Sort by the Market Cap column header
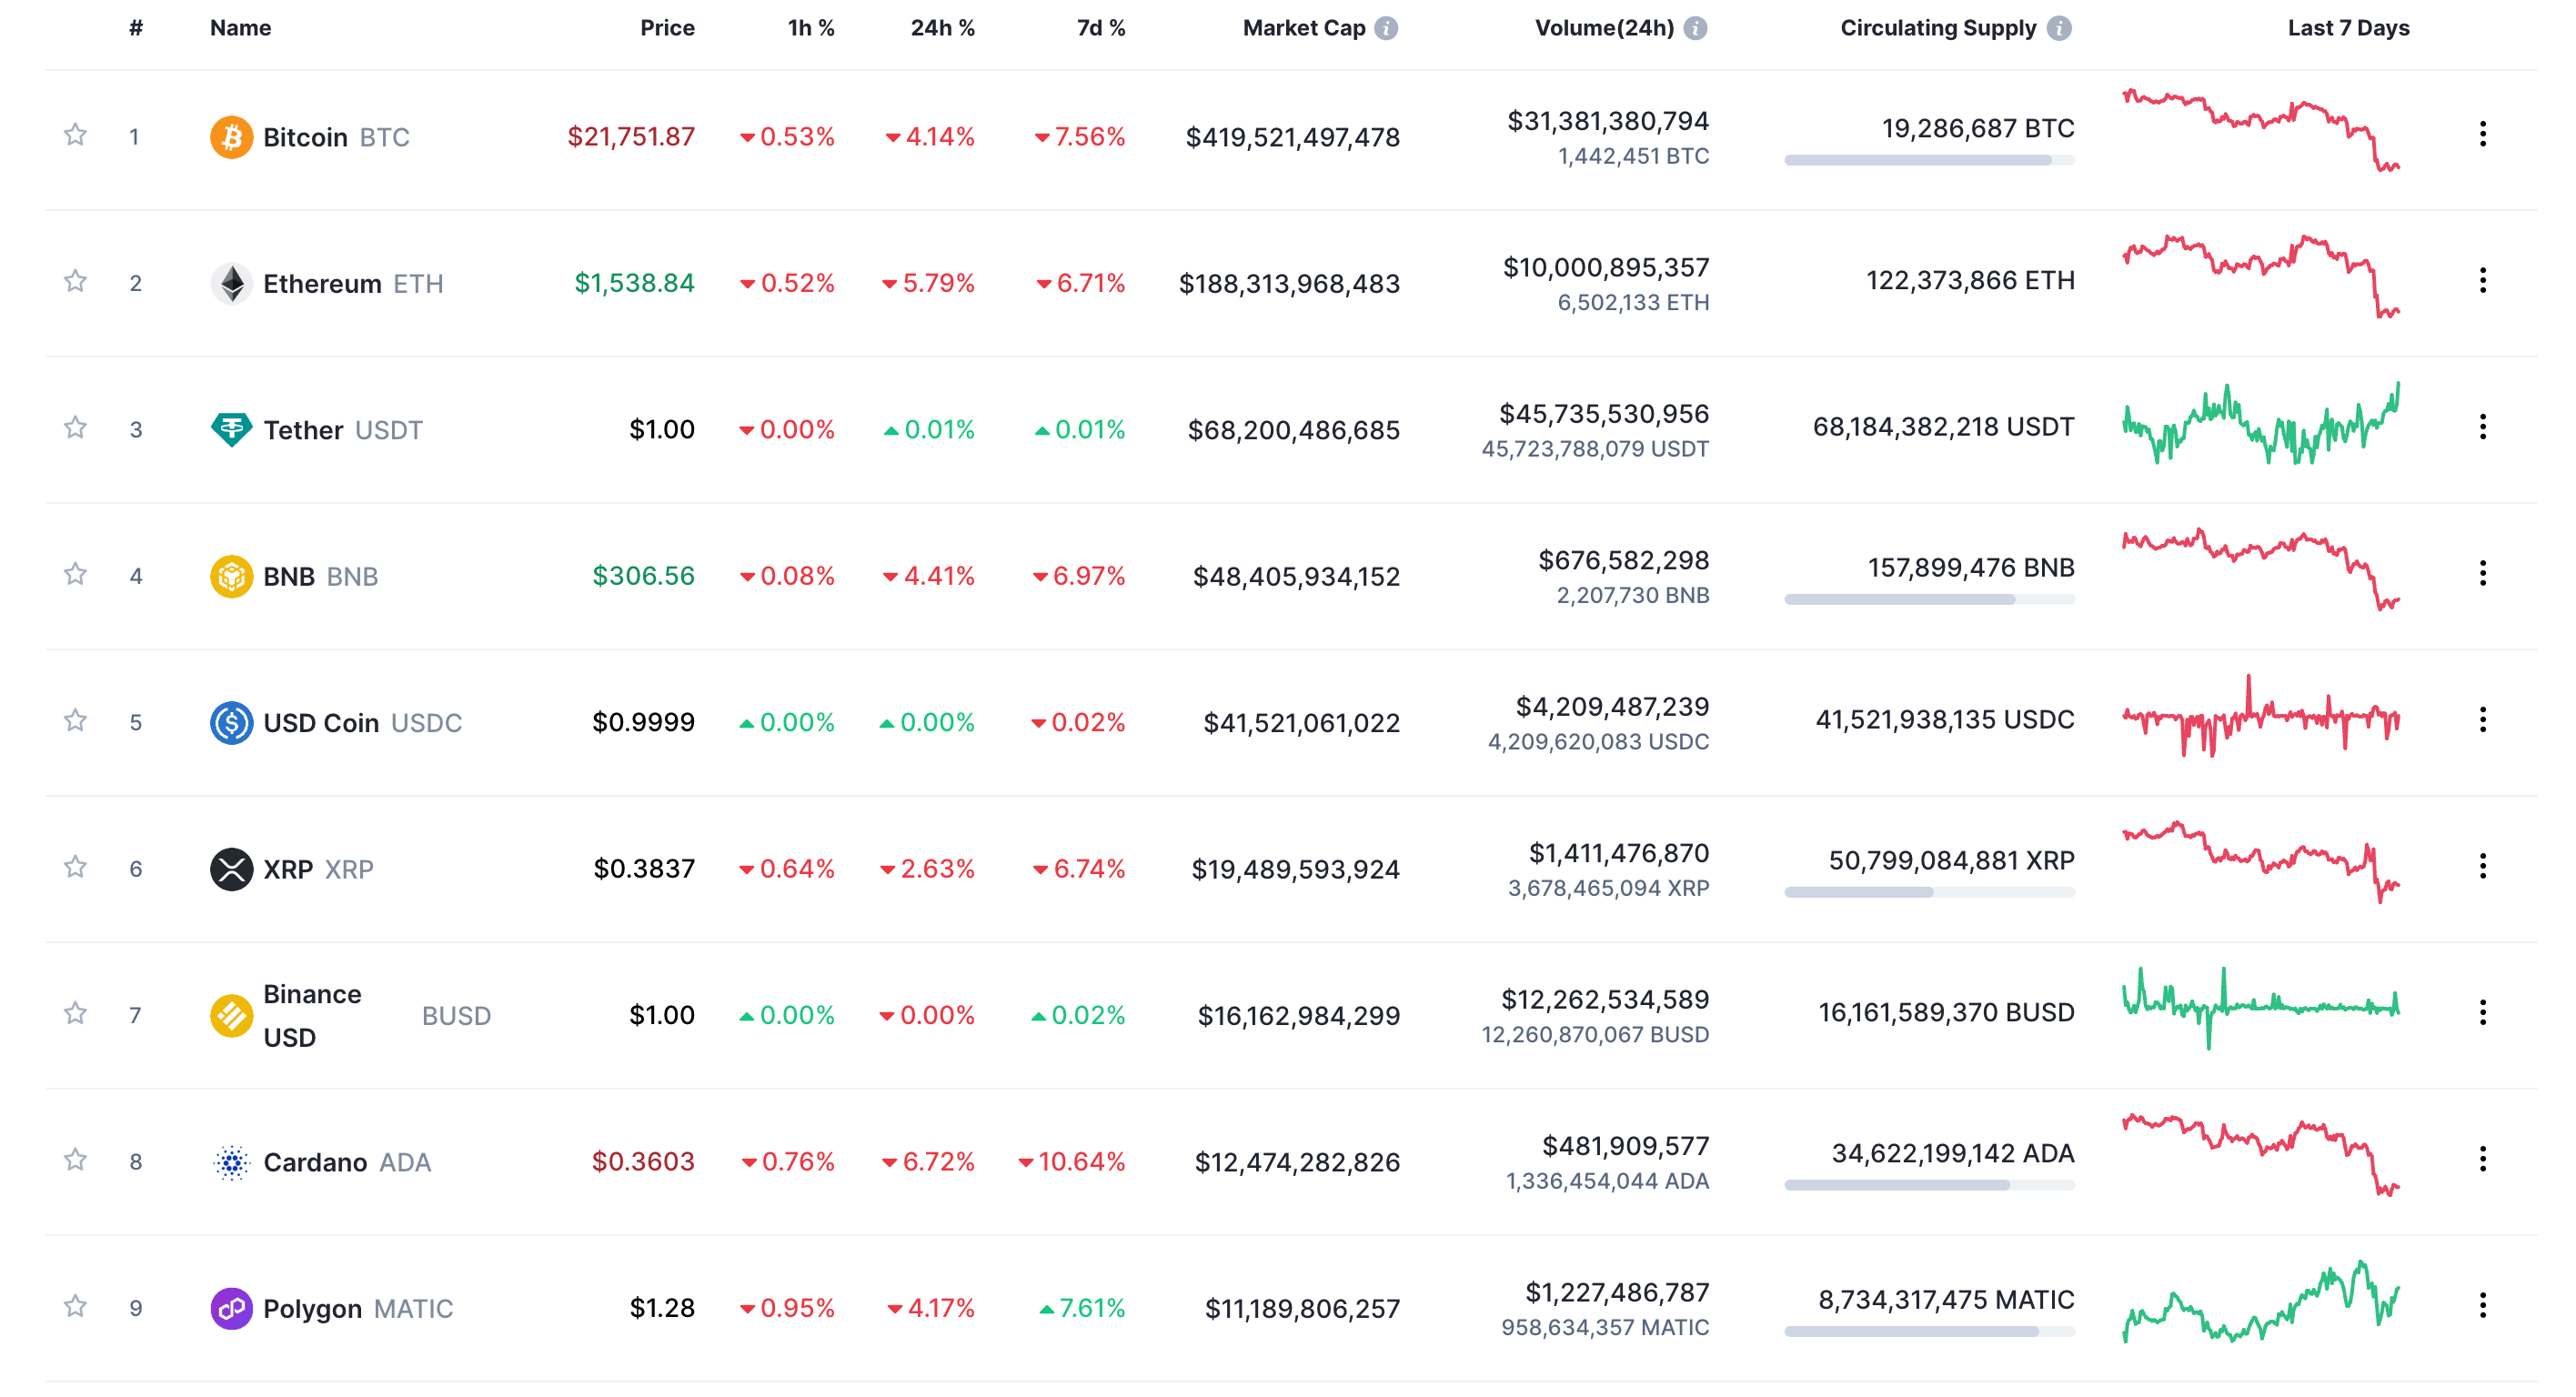This screenshot has height=1397, width=2576. (1304, 28)
